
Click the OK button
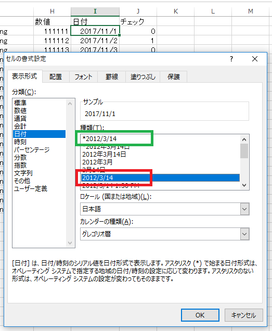tap(200, 315)
